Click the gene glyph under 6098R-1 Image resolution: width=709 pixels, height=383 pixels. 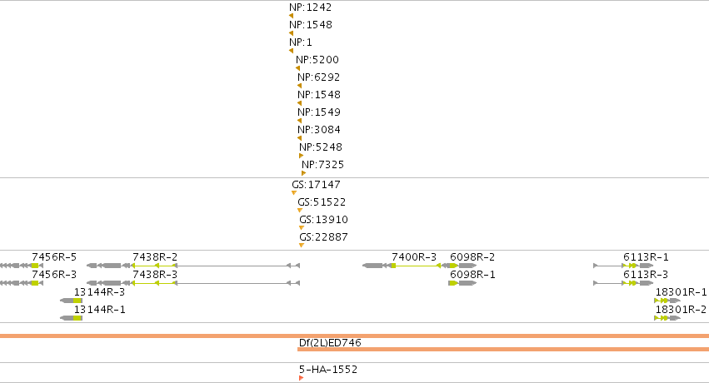tap(462, 283)
